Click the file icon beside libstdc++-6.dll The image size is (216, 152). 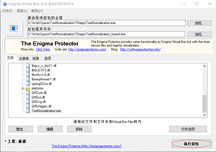coord(28,75)
